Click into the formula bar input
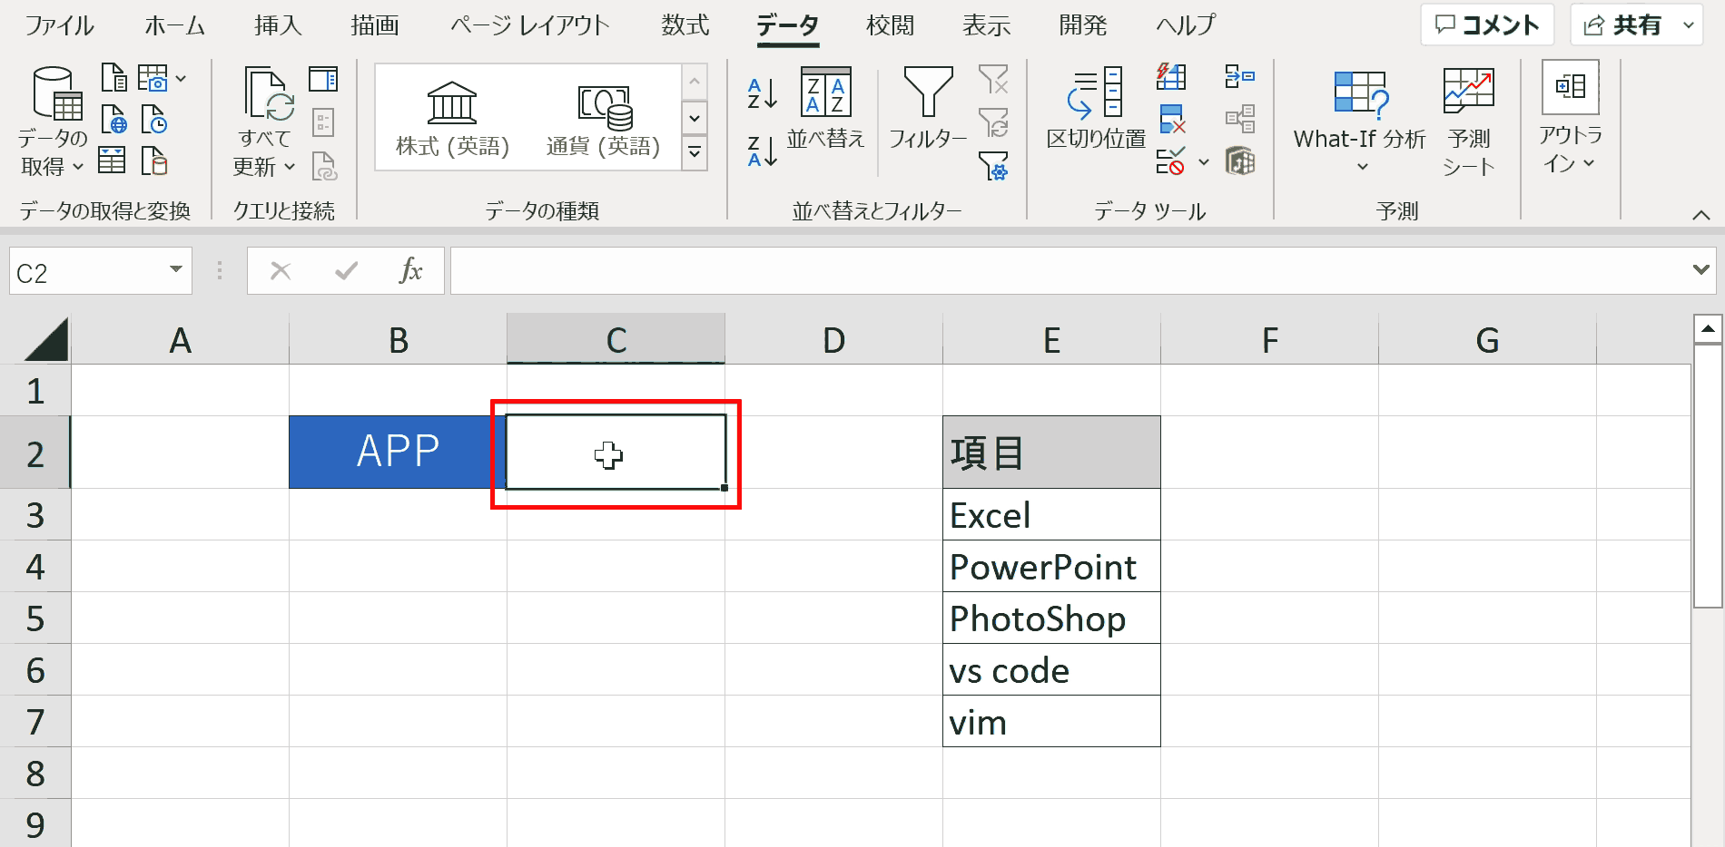This screenshot has width=1725, height=847. pos(1068,270)
